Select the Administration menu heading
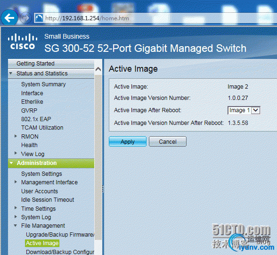The height and width of the screenshot is (255, 277). 37,163
